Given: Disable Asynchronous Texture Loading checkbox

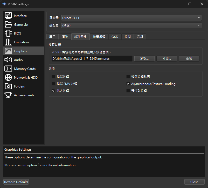Looking at the screenshot, I should pos(128,84).
